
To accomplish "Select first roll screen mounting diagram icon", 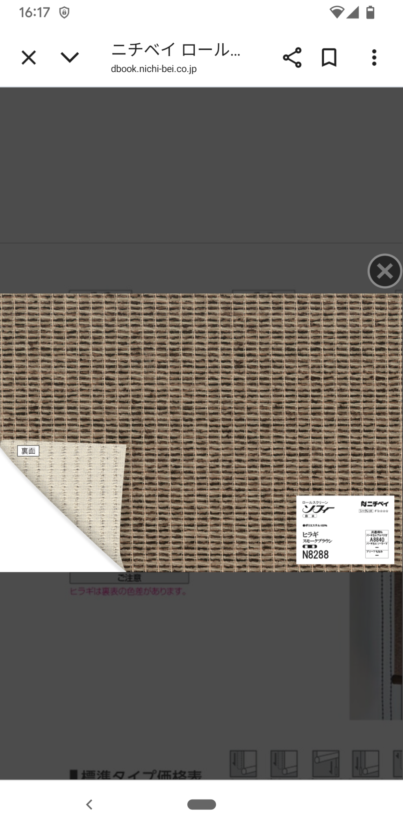I will 243,763.
